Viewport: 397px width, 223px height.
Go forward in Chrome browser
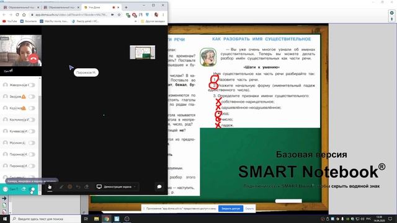coord(11,15)
